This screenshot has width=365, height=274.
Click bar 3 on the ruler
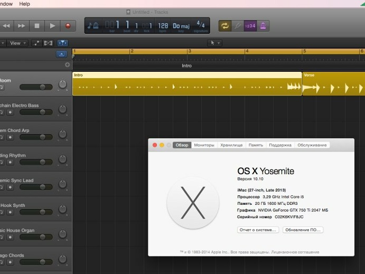(190, 51)
